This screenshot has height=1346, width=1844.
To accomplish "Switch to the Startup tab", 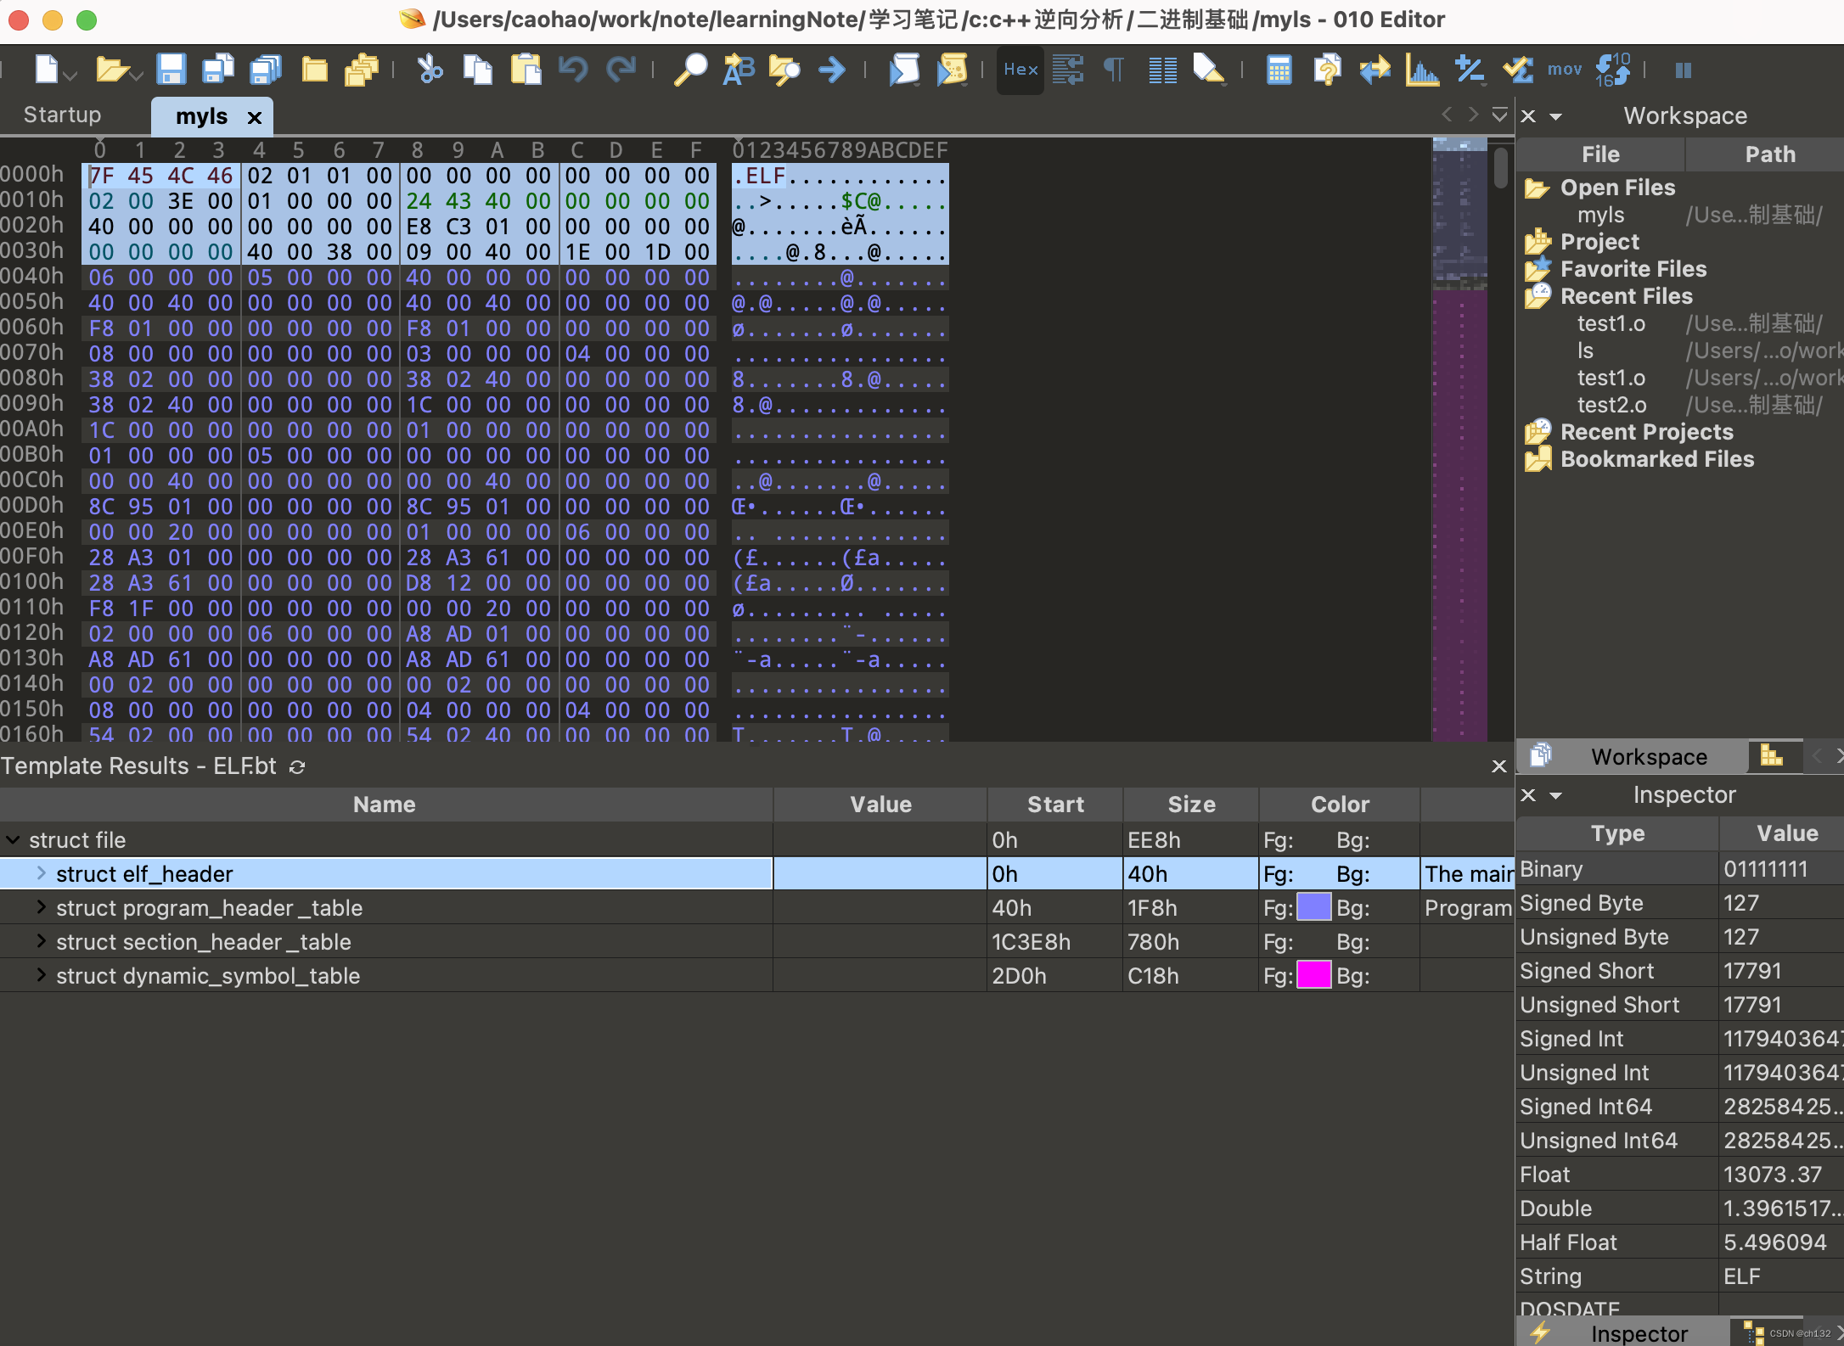I will 62,115.
